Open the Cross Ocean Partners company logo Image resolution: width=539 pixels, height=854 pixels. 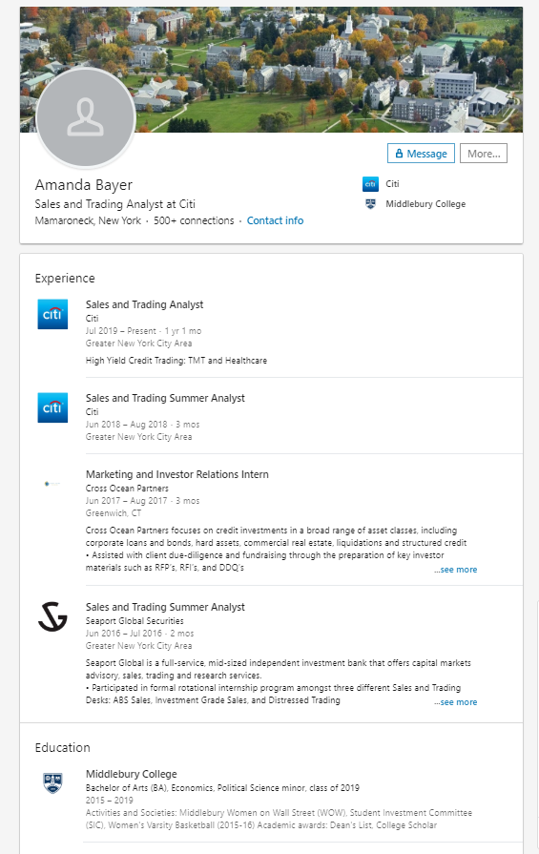(x=52, y=484)
